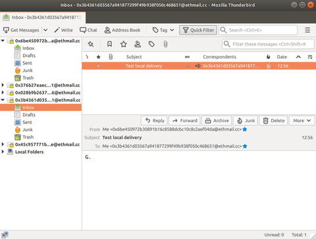
Task: Open column picker icon in header
Action: click(310, 57)
